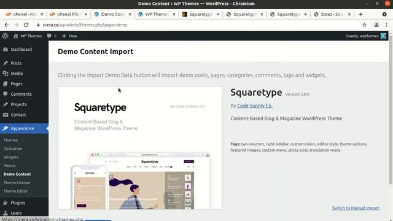Open a new browser tab with plus

[x=360, y=14]
